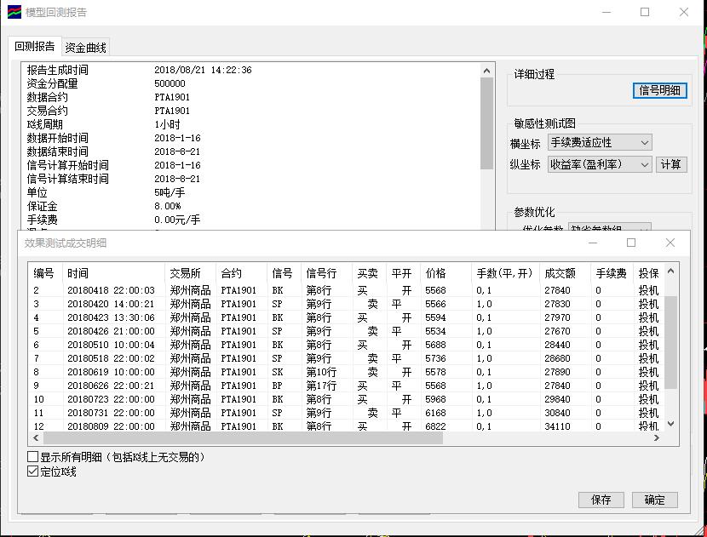Click trade list horizontal scroll-left arrow
Image resolution: width=707 pixels, height=537 pixels.
tap(36, 437)
